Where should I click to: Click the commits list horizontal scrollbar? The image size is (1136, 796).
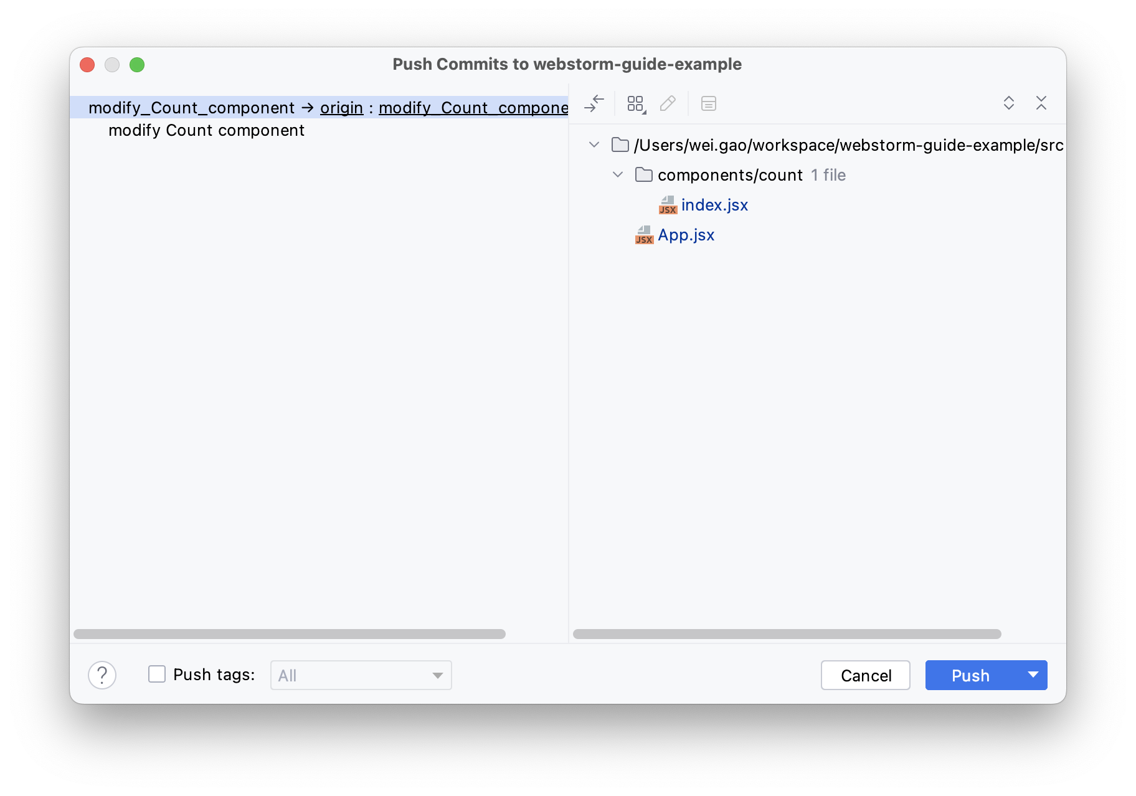290,634
